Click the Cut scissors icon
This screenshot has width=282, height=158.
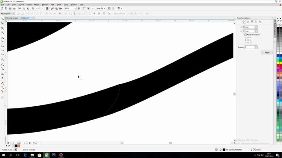pyautogui.click(x=19, y=8)
